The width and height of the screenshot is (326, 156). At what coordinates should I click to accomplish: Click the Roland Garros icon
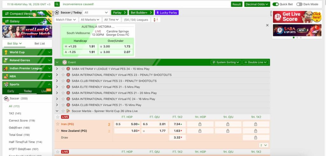[6, 60]
